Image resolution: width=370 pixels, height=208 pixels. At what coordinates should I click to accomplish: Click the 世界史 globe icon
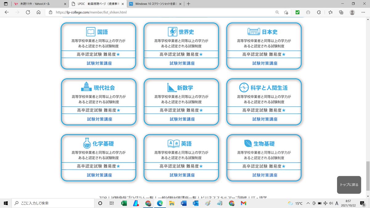coord(172,32)
